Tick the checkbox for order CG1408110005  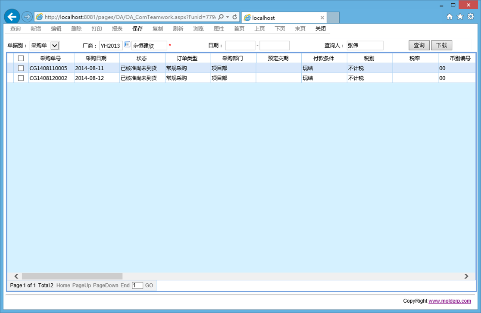point(21,68)
